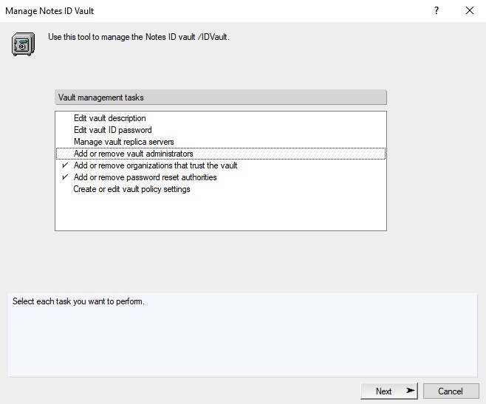Uncheck the checkmark beside password reset authorities
Image resolution: width=486 pixels, height=404 pixels.
click(66, 177)
